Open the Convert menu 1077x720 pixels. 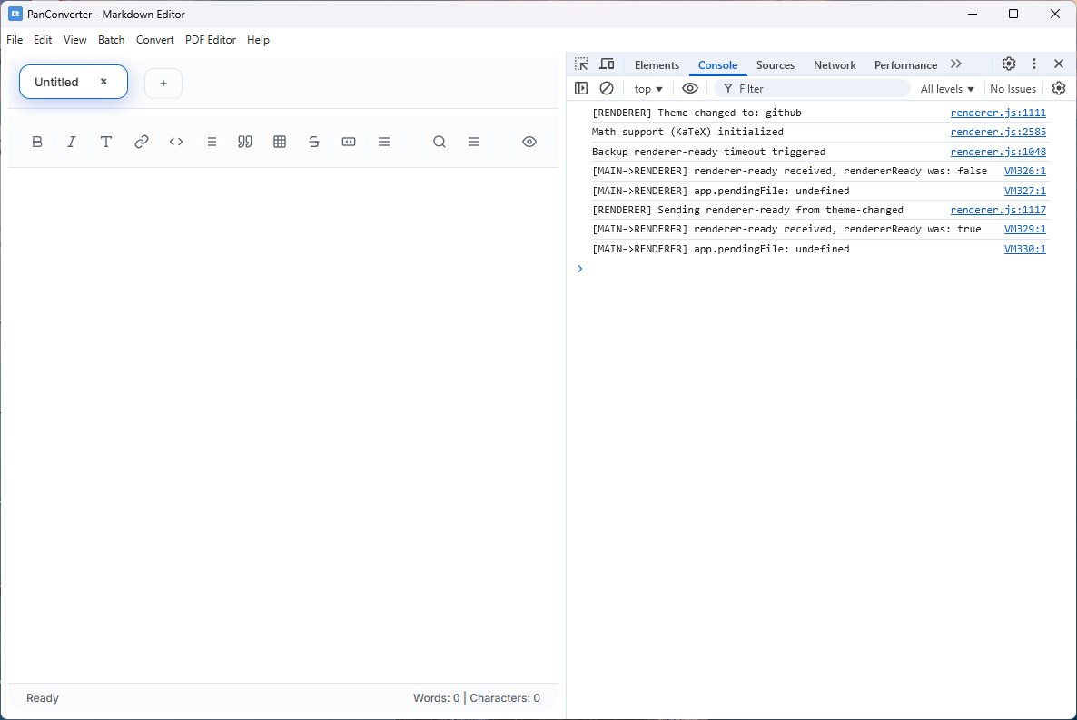click(x=155, y=40)
